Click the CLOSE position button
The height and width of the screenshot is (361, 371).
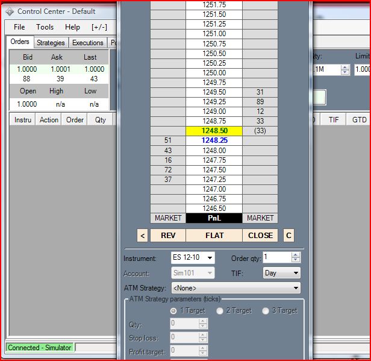[x=260, y=235]
